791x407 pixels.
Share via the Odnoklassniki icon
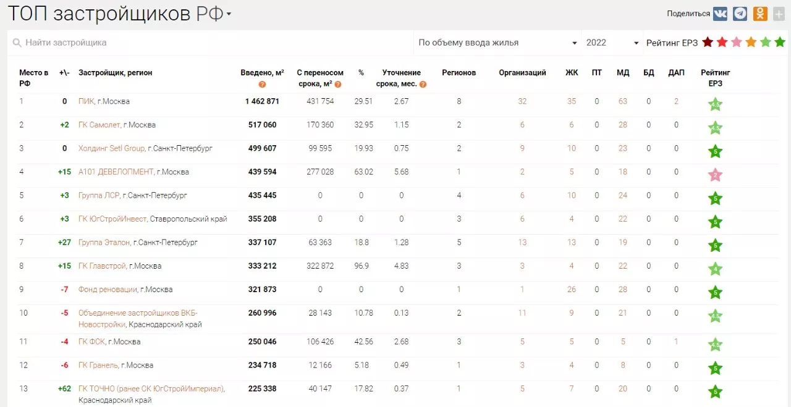[x=760, y=14]
